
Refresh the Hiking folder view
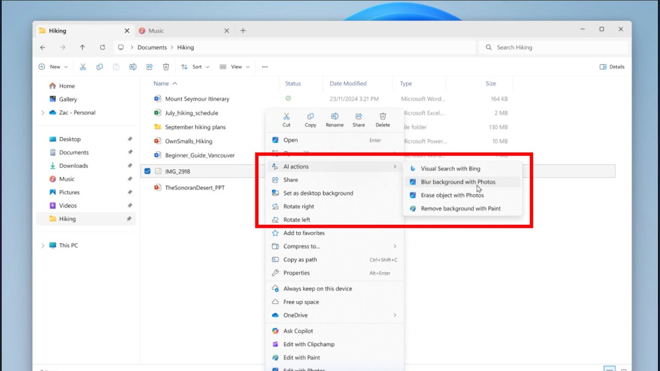tap(102, 47)
